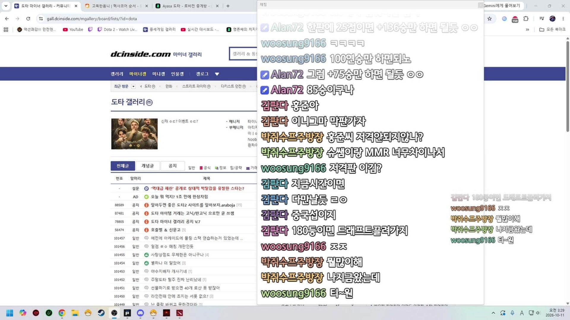Click the Chrome address bar URL
570x320 pixels.
pos(92,19)
